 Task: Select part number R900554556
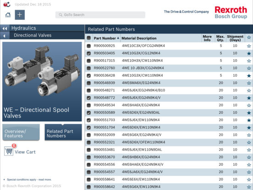coord(104,164)
